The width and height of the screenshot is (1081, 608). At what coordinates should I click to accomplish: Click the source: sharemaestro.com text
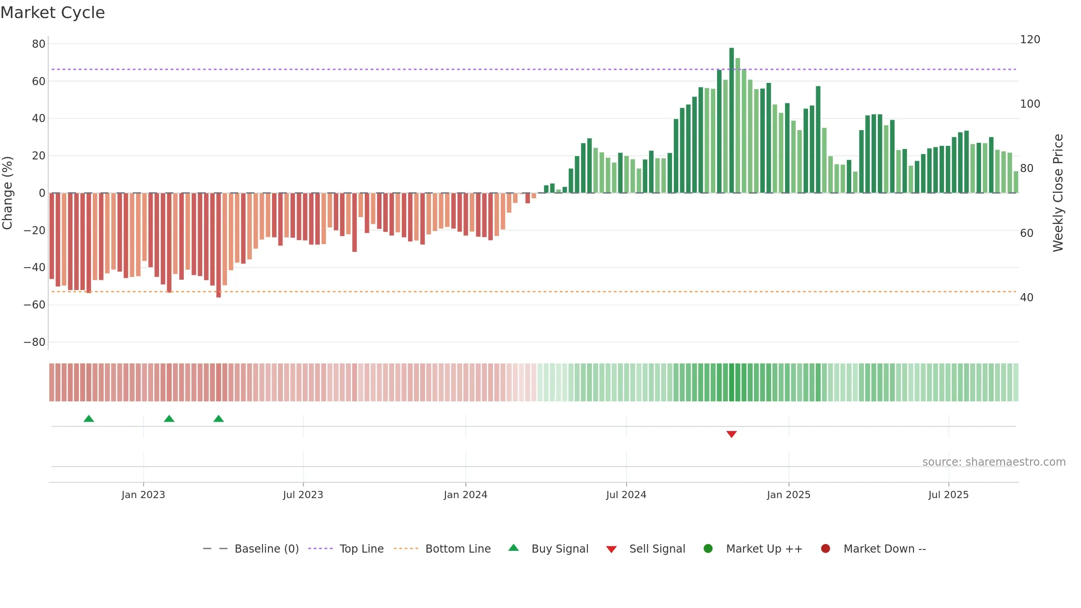(x=994, y=462)
